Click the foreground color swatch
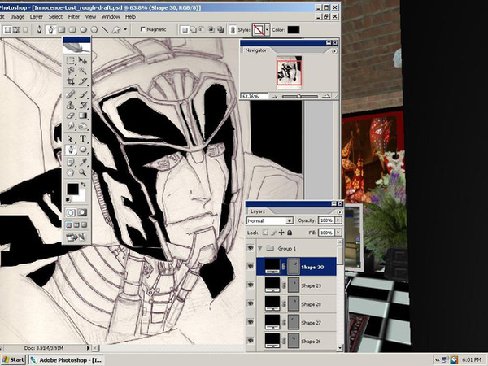Viewport: 488px width, 366px height. (73, 190)
